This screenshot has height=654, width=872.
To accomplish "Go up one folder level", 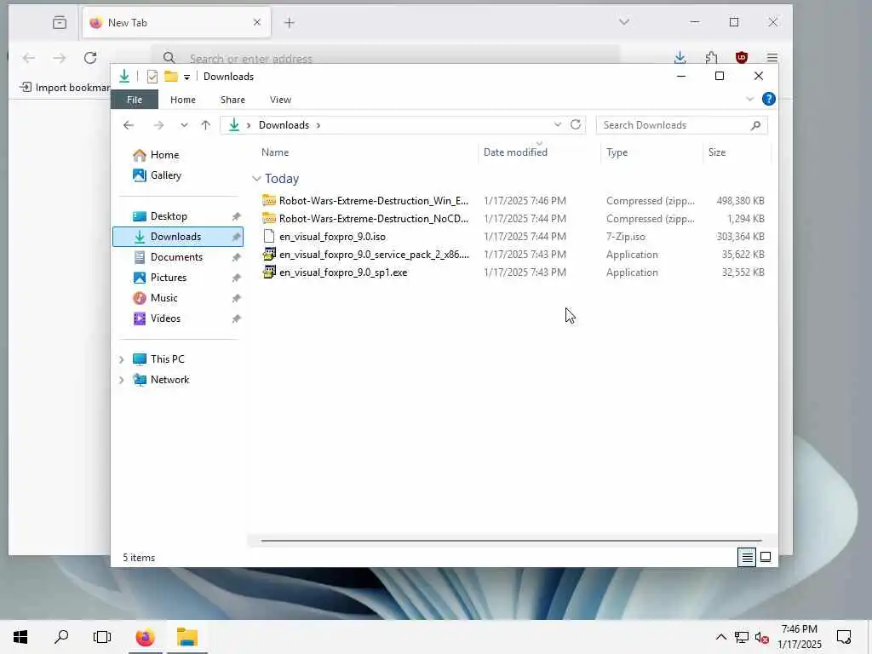I will (x=206, y=125).
